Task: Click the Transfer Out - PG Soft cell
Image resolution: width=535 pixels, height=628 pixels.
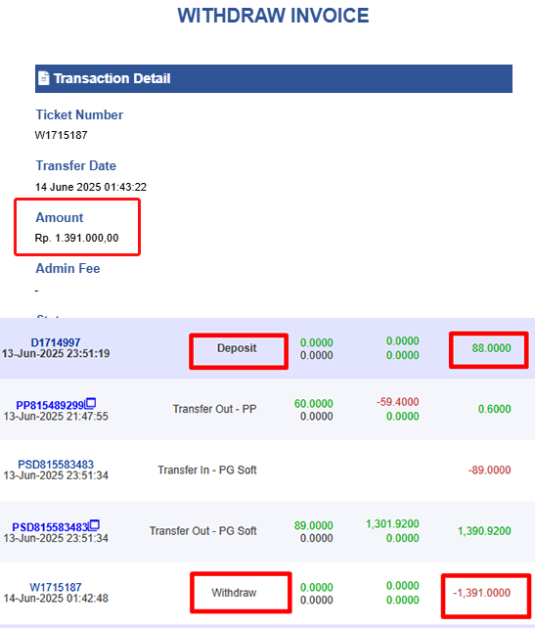Action: click(203, 531)
